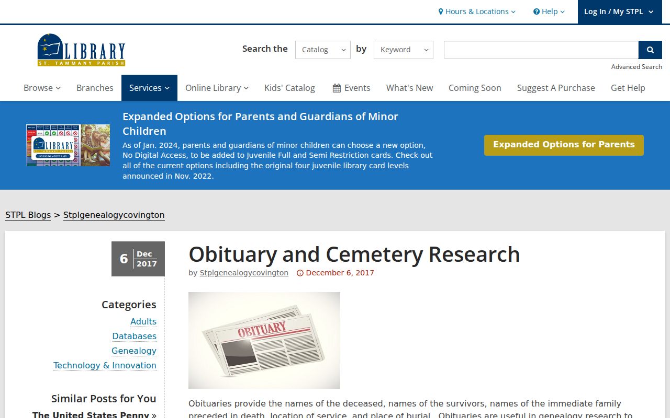670x418 pixels.
Task: Click the STPL Blogs breadcrumb link
Action: 28,215
